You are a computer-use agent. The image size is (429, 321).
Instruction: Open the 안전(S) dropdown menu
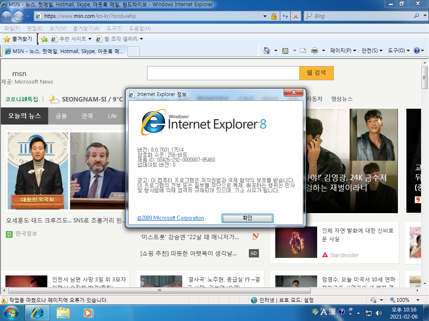[x=372, y=51]
